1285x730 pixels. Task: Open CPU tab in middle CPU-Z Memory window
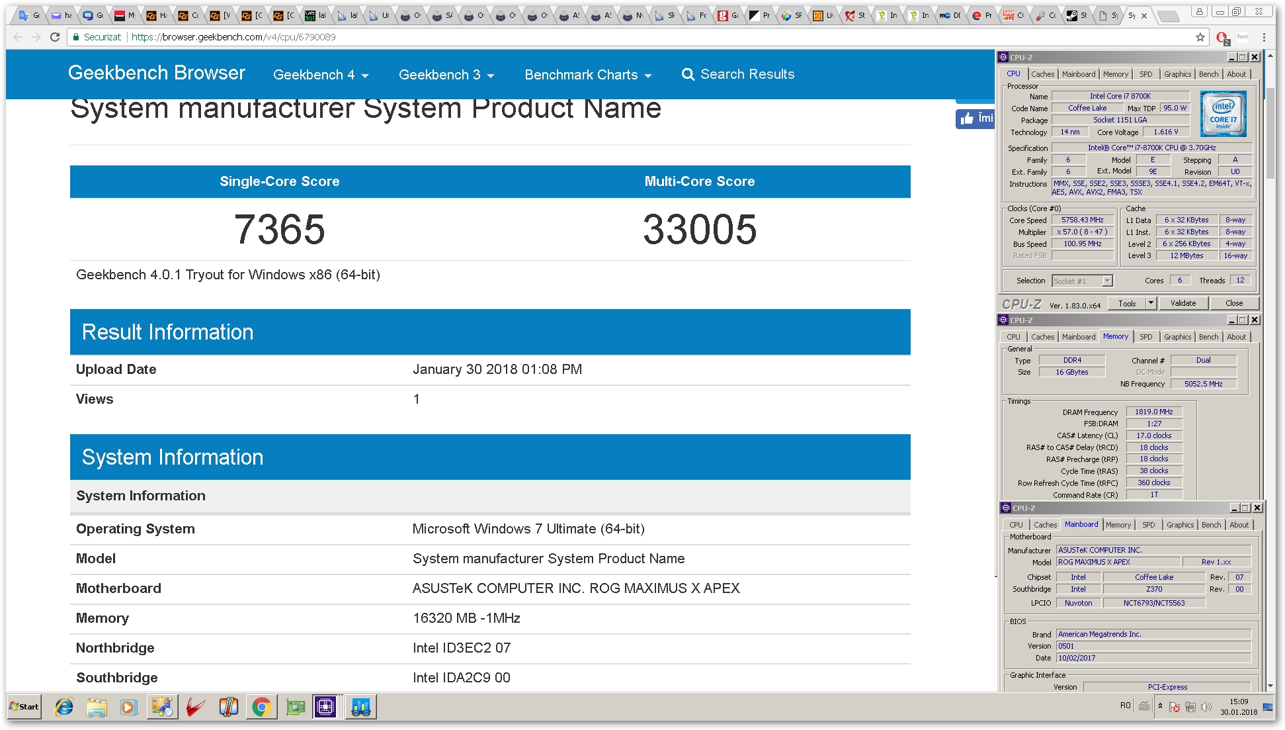(1014, 337)
